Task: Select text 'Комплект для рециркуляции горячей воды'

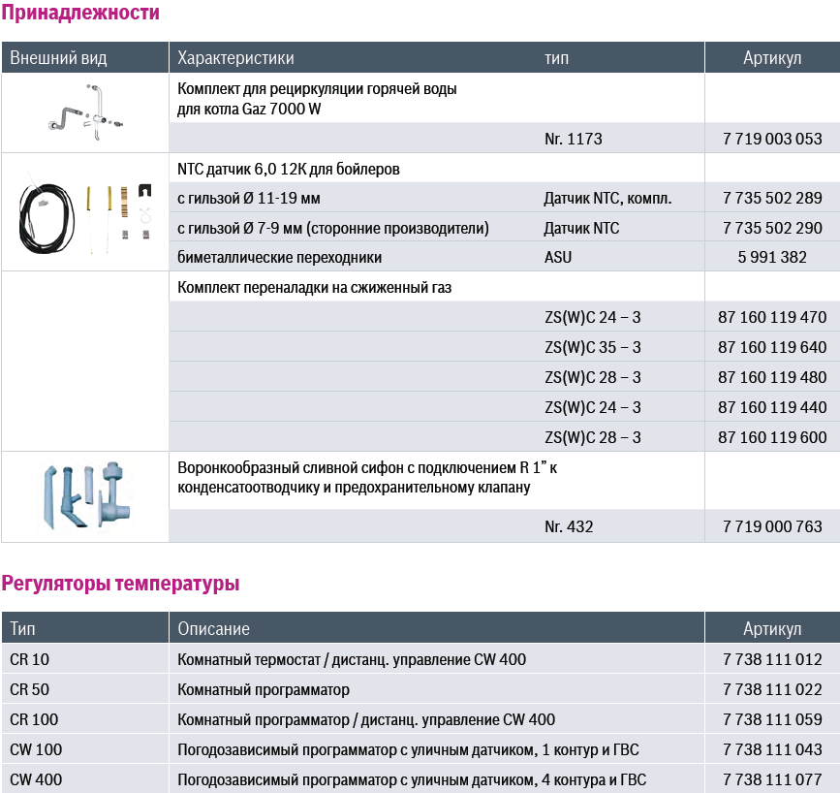Action: pyautogui.click(x=317, y=88)
